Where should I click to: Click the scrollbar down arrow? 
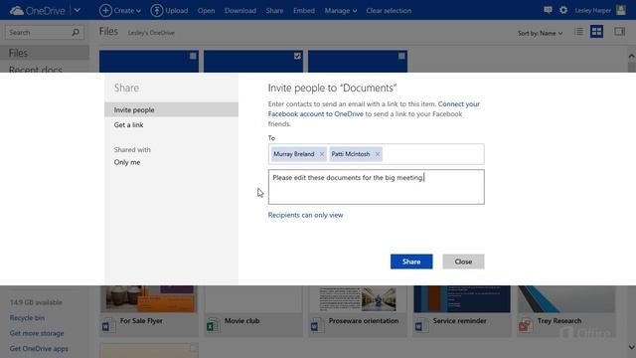click(632, 347)
